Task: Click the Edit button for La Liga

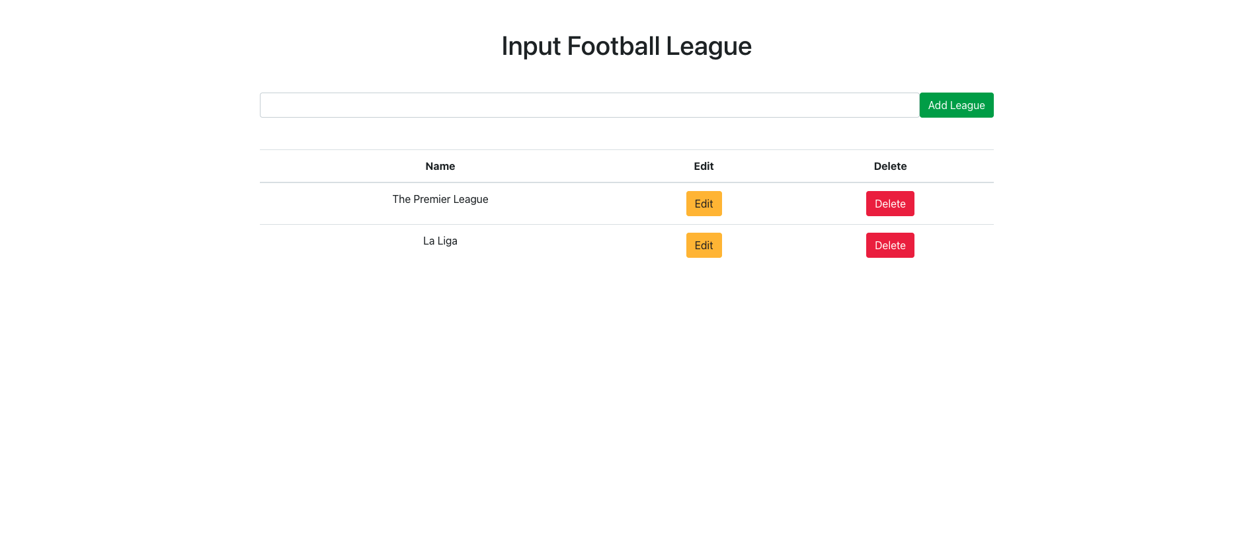Action: point(704,245)
